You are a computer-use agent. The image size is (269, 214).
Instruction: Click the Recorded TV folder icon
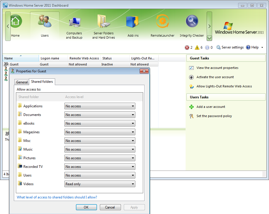coord(20,166)
